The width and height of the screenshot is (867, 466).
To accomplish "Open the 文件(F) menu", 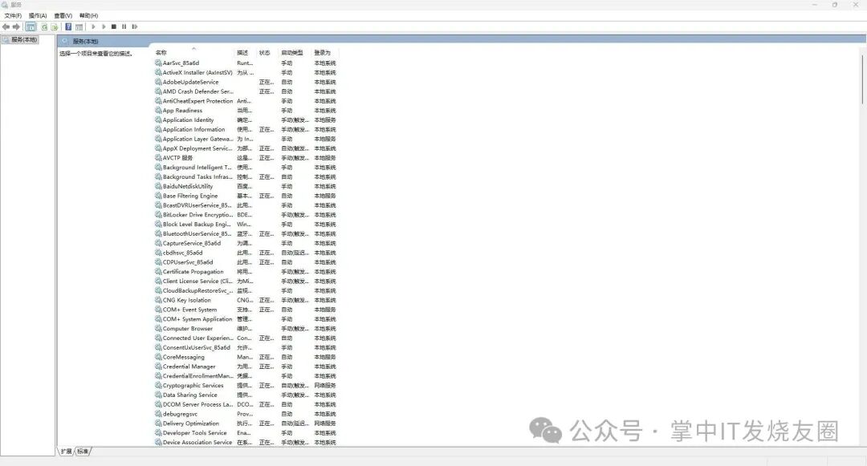I will (13, 15).
